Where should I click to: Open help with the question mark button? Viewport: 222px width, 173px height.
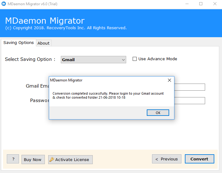point(13,159)
